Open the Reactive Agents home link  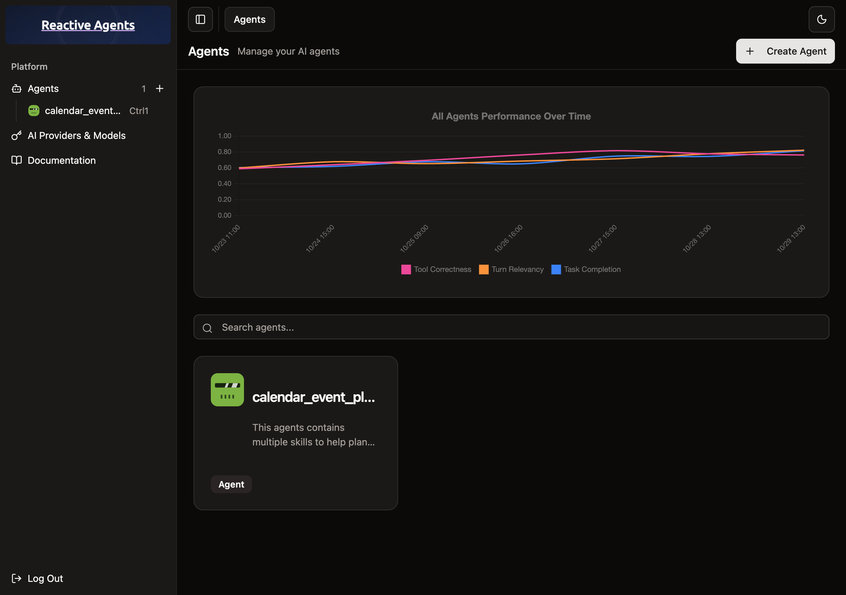tap(88, 25)
